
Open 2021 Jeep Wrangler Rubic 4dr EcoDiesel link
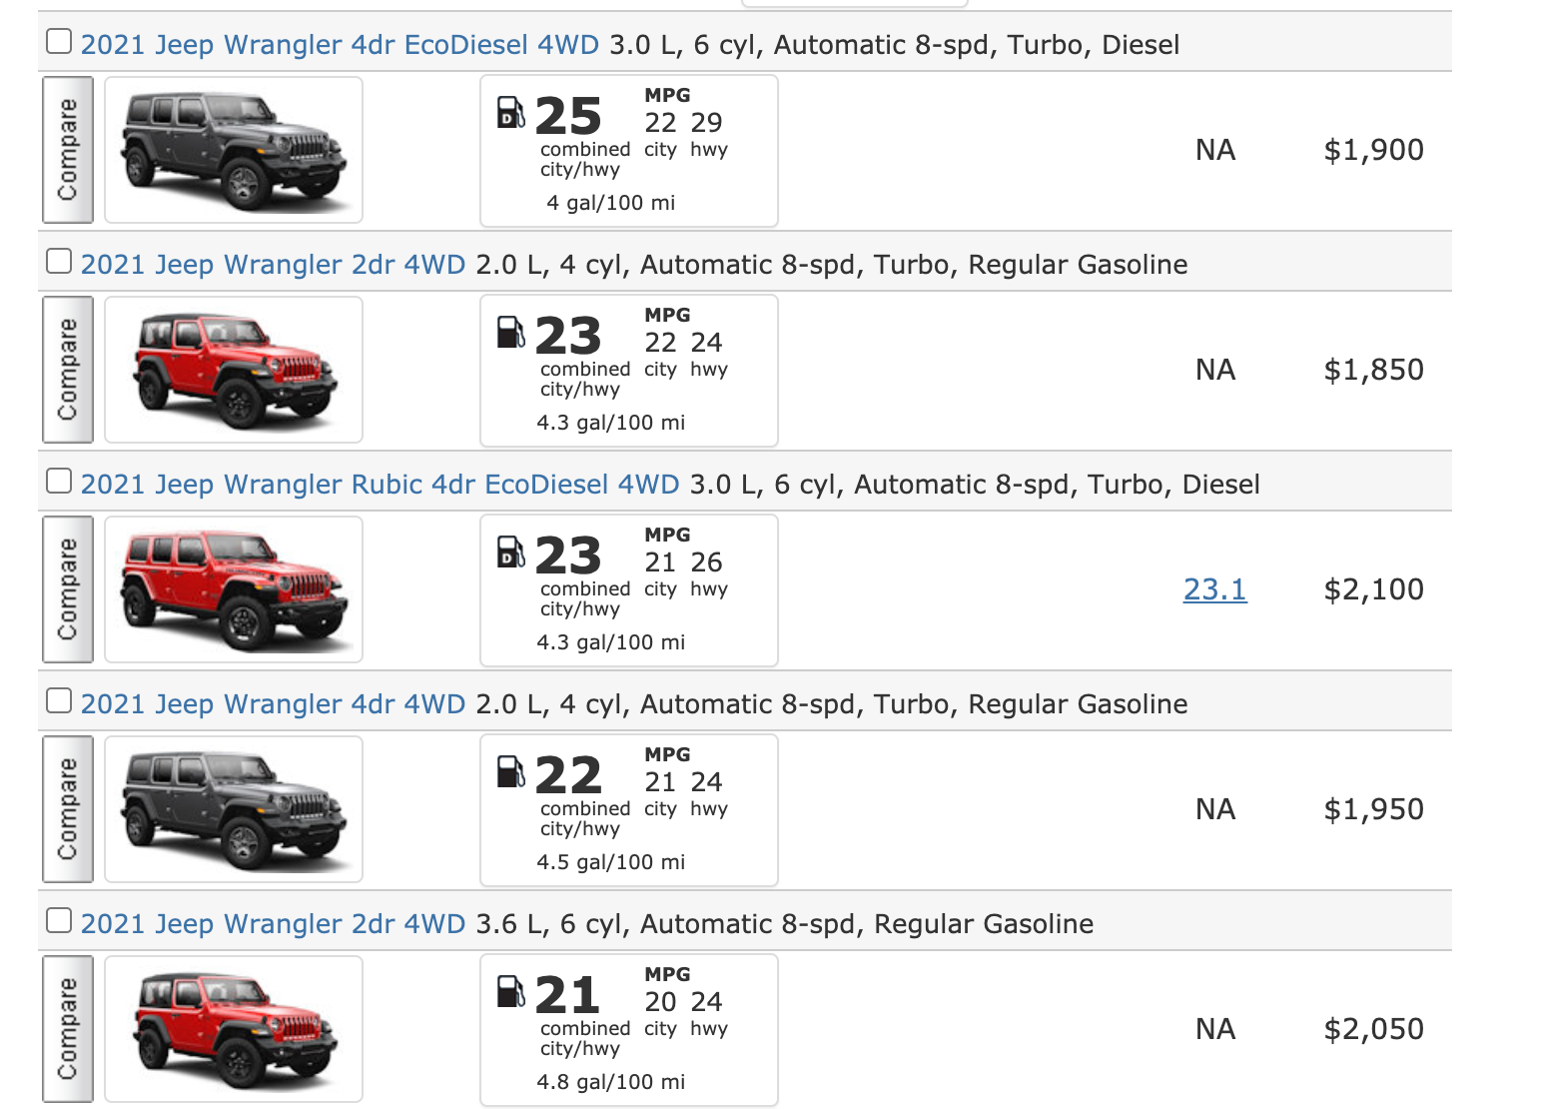click(380, 485)
